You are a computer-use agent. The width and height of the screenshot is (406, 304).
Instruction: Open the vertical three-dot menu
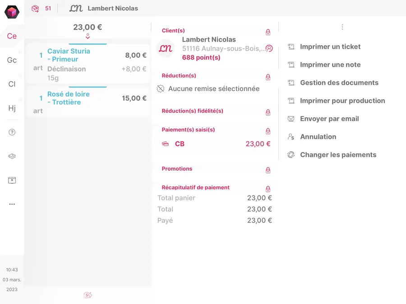[342, 27]
